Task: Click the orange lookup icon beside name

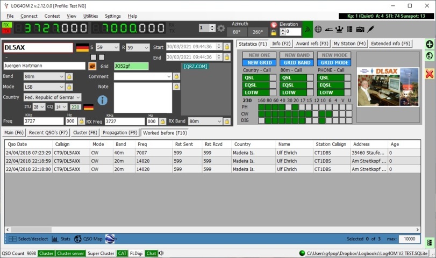Action: coord(92,66)
